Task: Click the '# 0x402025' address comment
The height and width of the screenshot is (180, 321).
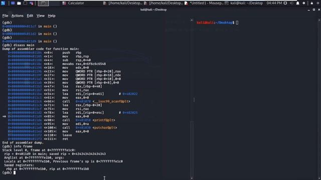Action: [128, 112]
